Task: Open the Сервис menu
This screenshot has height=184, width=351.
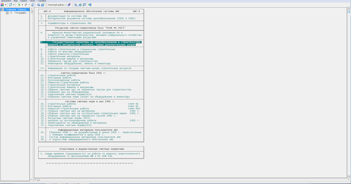Action: (x=23, y=1)
